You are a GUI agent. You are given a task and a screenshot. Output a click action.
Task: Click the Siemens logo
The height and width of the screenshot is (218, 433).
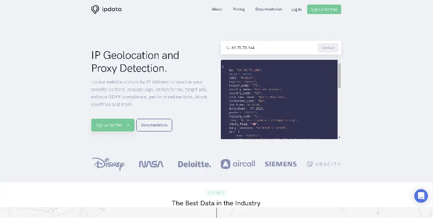click(x=281, y=164)
